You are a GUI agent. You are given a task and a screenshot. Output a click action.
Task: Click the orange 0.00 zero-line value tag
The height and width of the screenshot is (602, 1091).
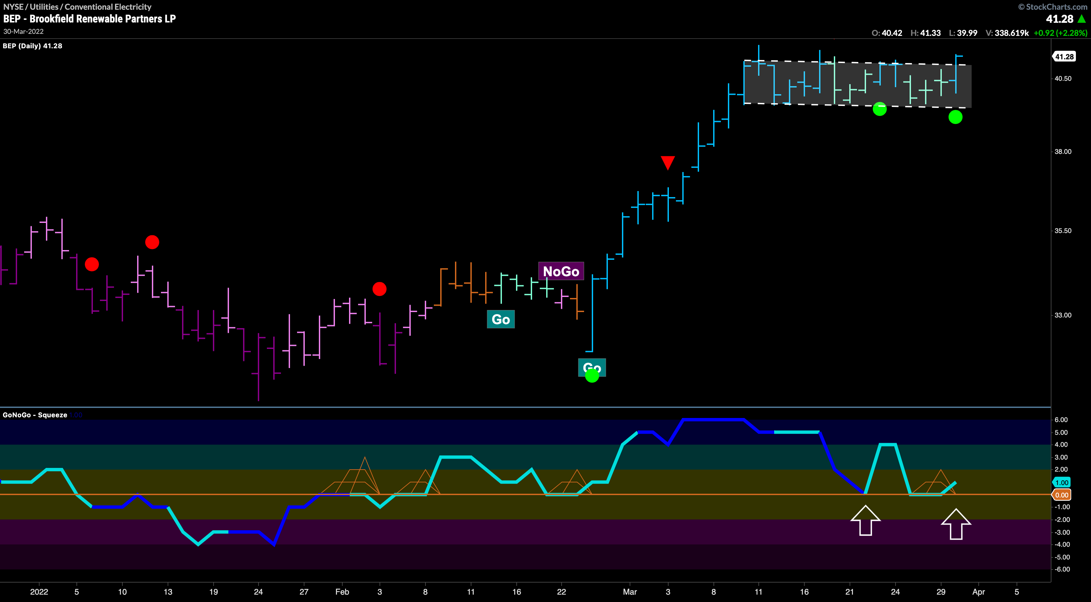coord(1061,495)
